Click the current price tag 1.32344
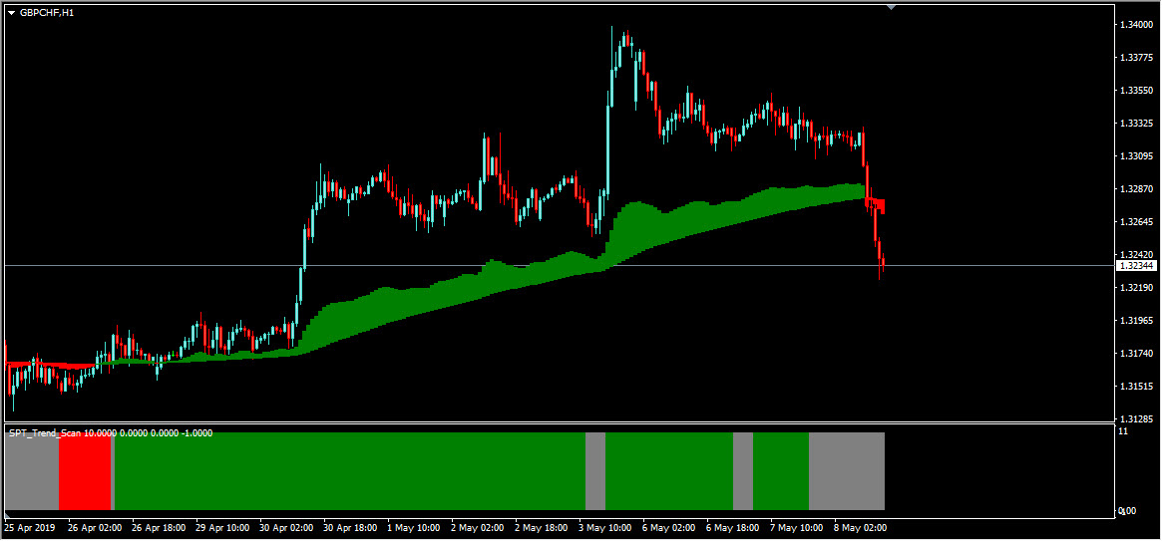Viewport: 1162px width, 541px height. 1137,265
